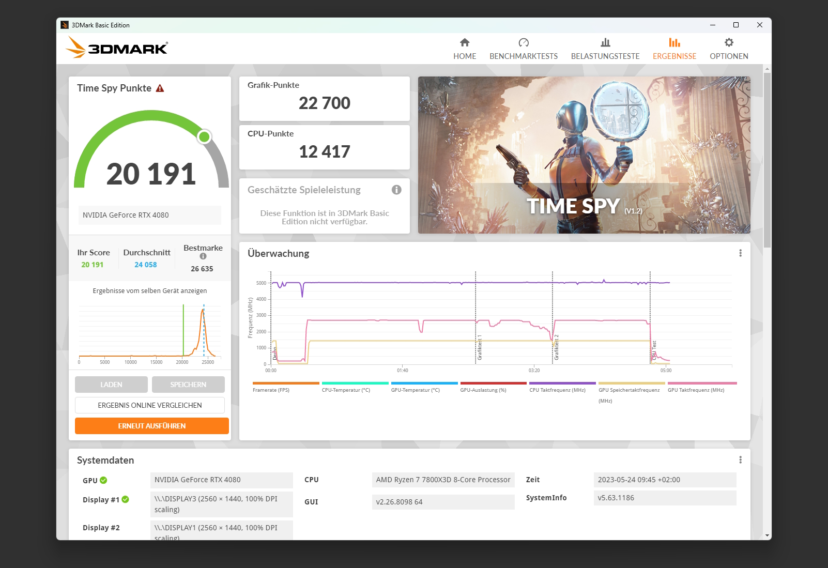This screenshot has height=568, width=828.
Task: Toggle the GPU Taktfrequenz legend entry
Action: (702, 387)
